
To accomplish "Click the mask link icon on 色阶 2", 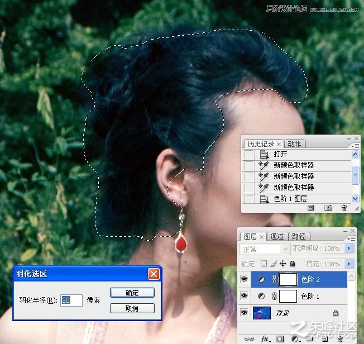I will click(x=274, y=279).
